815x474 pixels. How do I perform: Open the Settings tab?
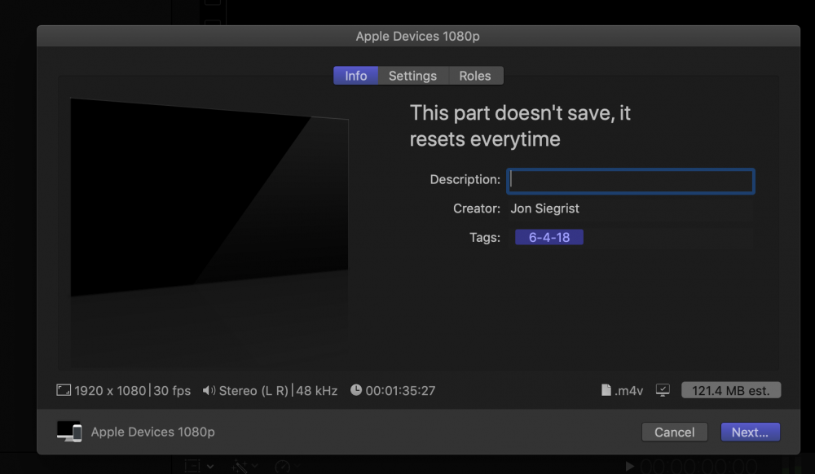412,76
